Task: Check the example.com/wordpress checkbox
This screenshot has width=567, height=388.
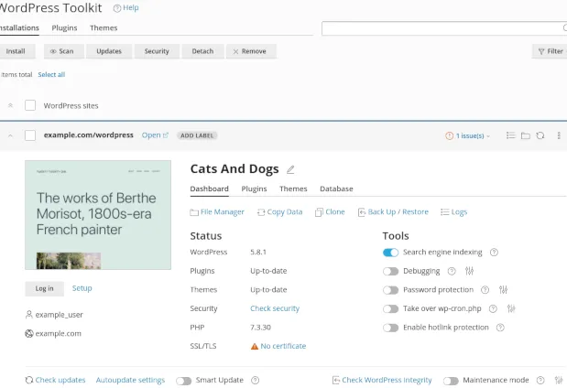Action: tap(30, 135)
